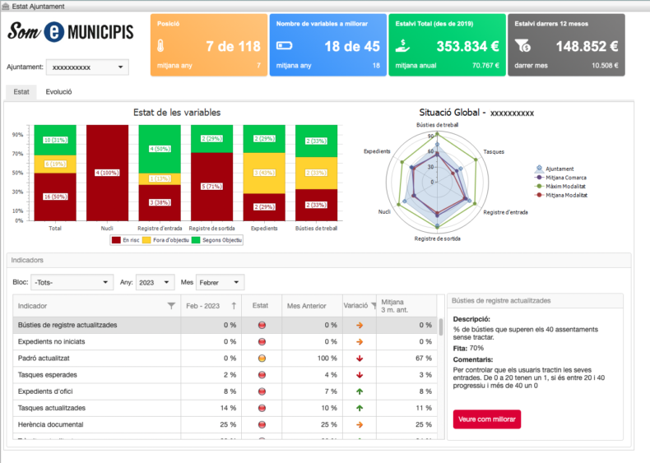Click the Bústies de treball 2 (33%) red segment

coord(316,205)
